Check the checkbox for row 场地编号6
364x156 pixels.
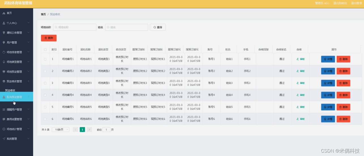[x=45, y=119]
